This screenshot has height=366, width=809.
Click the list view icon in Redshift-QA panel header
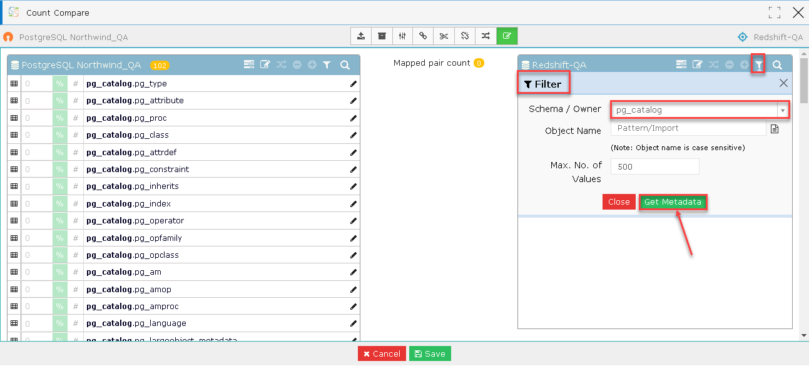coord(681,64)
